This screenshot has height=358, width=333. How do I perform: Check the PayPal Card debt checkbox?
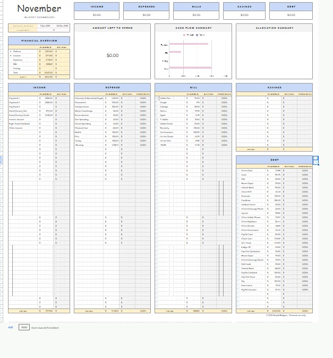[x=238, y=235]
